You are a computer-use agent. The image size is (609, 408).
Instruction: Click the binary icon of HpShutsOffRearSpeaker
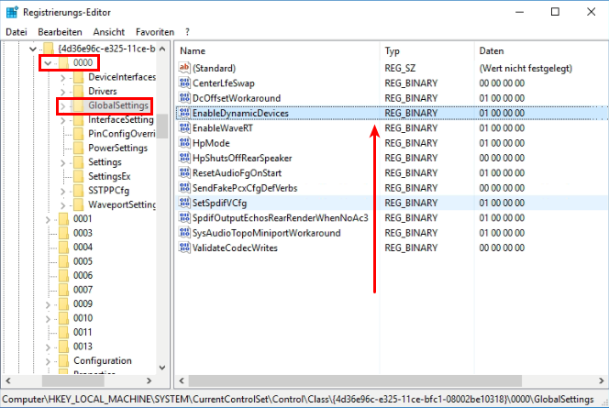pyautogui.click(x=184, y=158)
